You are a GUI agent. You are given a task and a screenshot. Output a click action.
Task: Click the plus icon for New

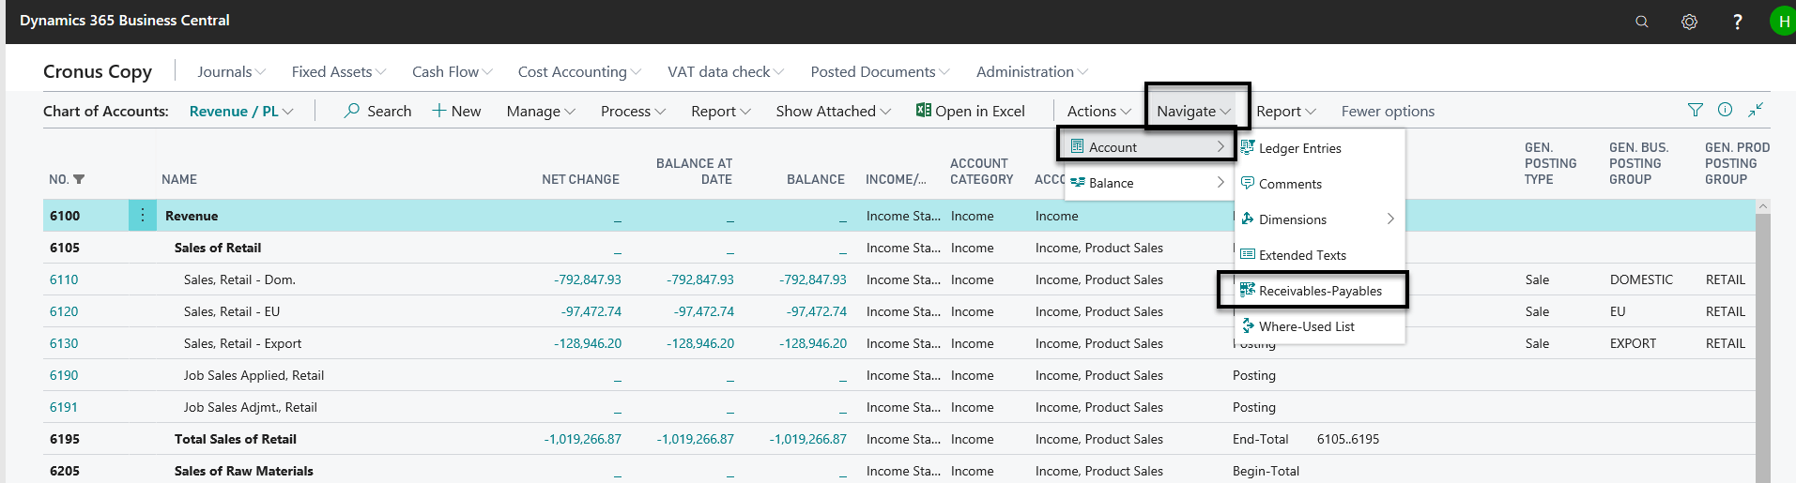438,111
